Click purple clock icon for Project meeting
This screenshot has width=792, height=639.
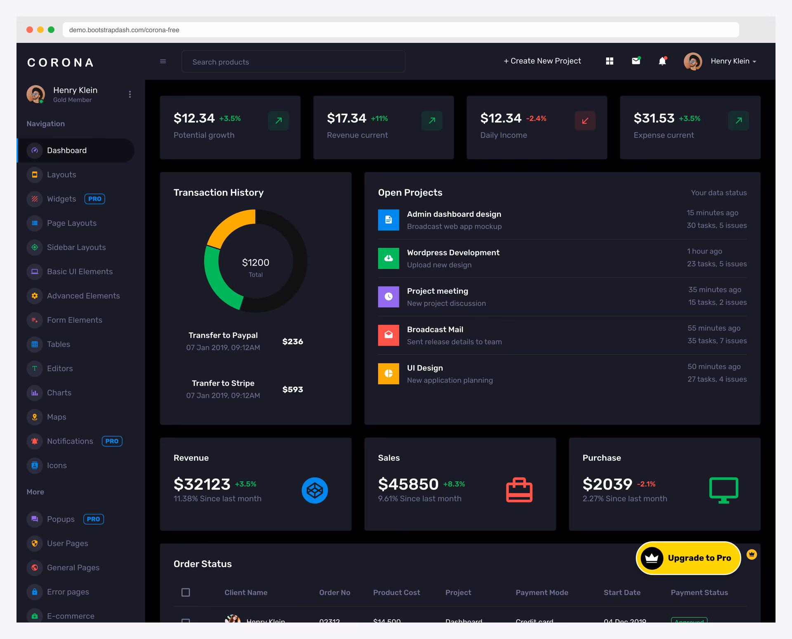point(389,297)
